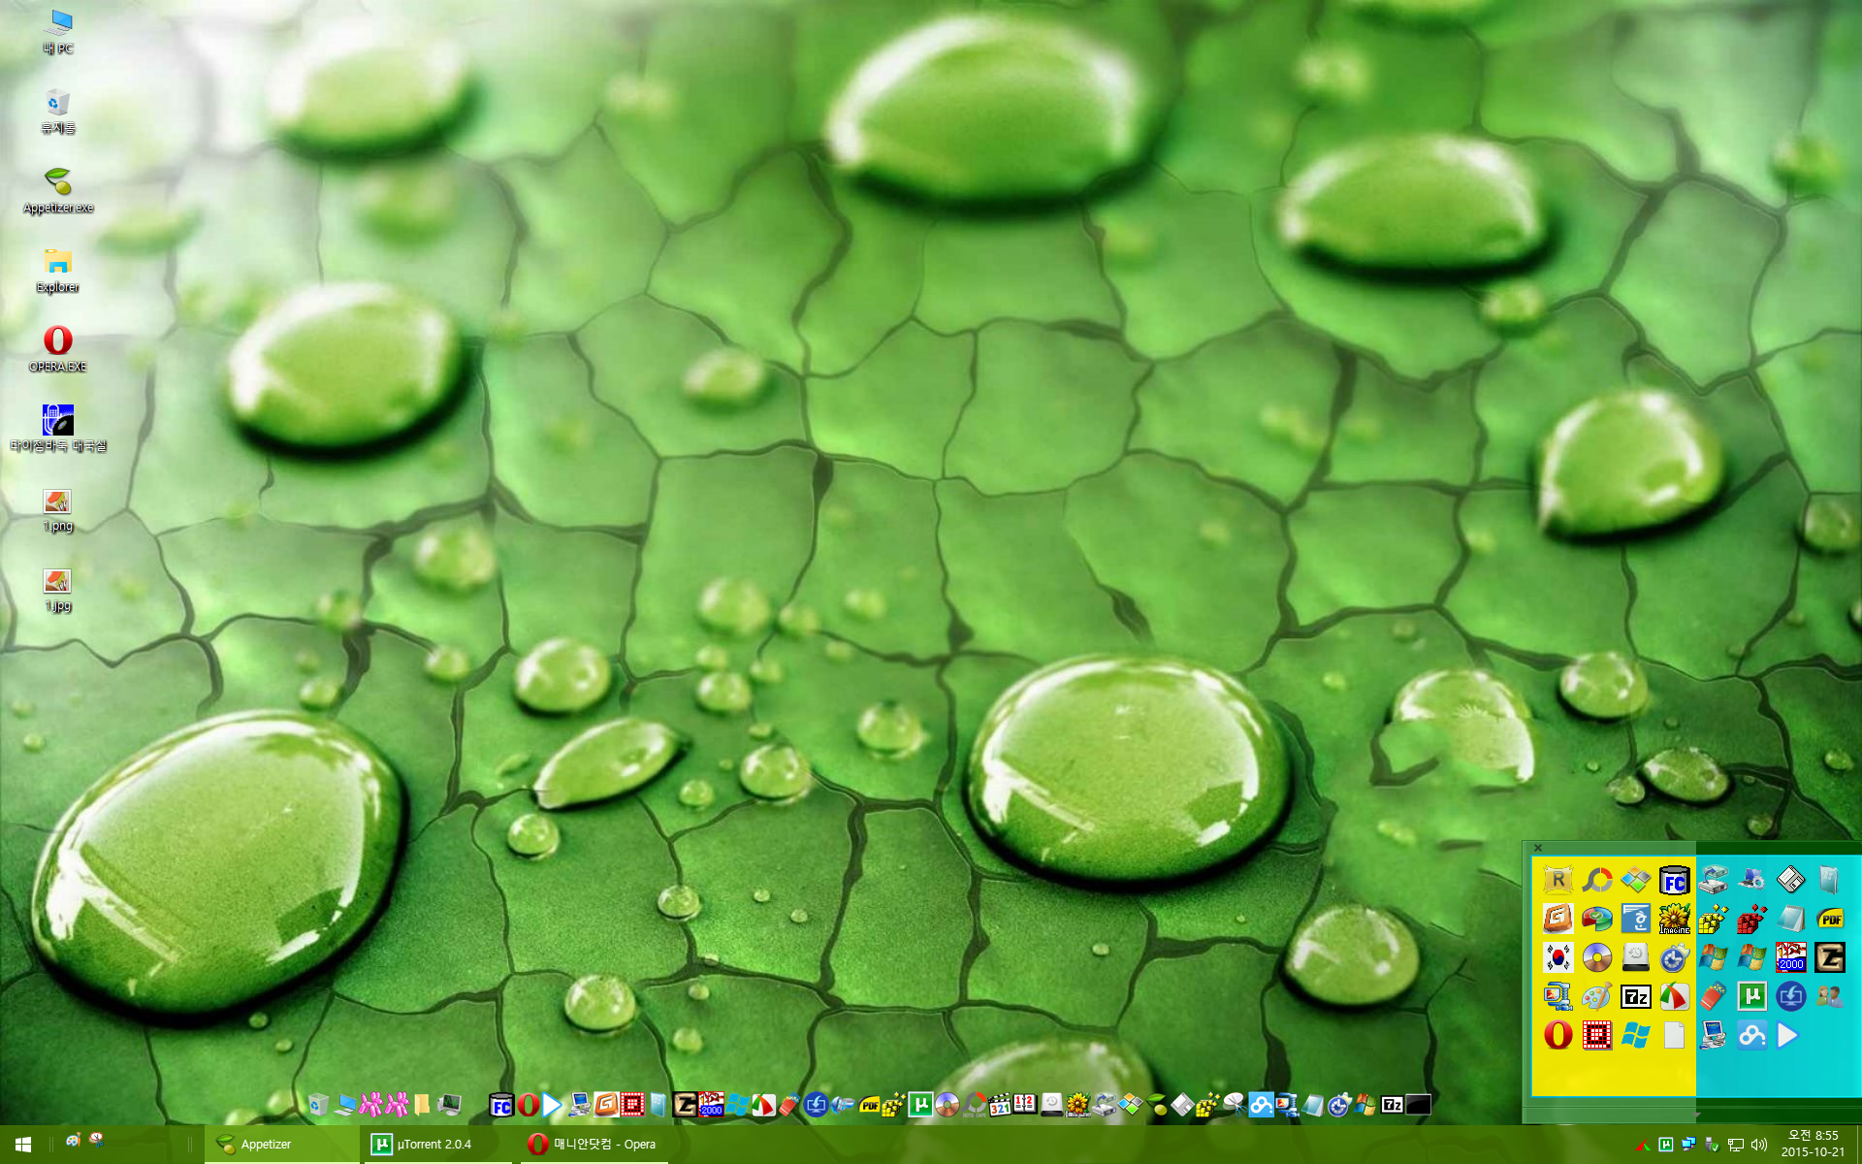Select OPERA.EXE shortcut on the desktop
Screen dimensions: 1862x1164
point(58,349)
